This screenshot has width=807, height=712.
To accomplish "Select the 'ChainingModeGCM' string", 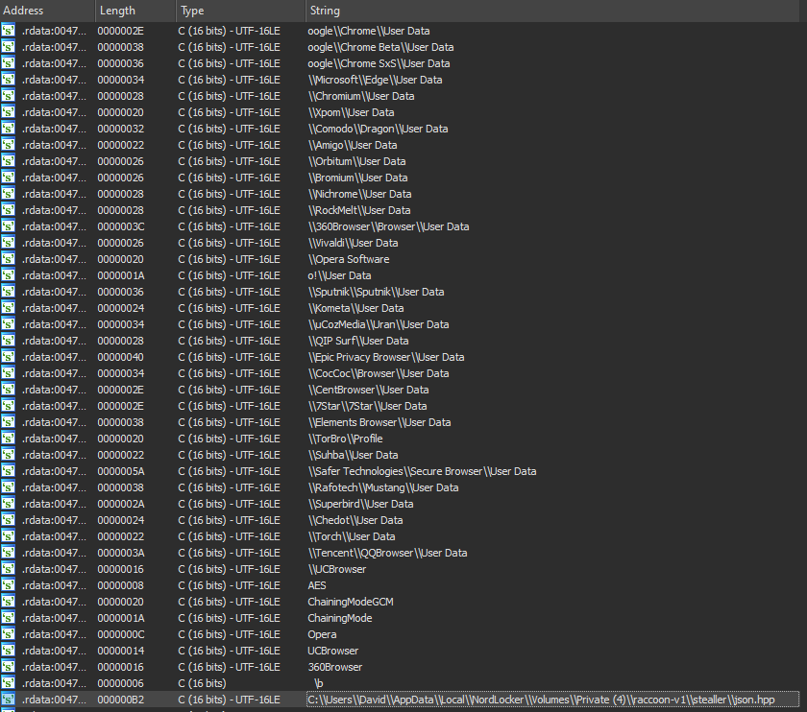I will (351, 602).
